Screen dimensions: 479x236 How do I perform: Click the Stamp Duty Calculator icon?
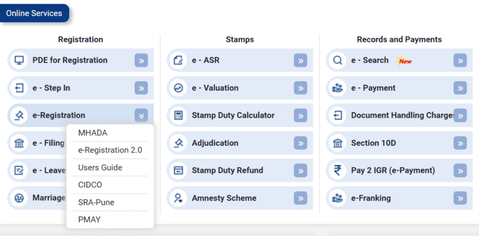pos(178,115)
